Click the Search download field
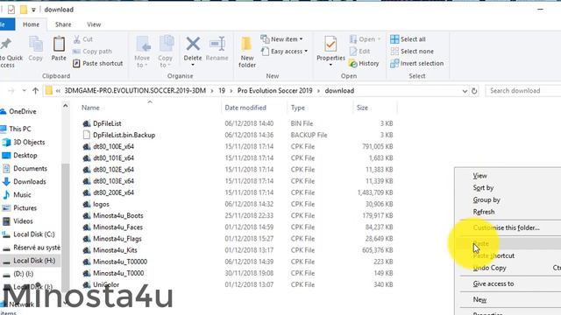This screenshot has height=315, width=561. pos(522,91)
